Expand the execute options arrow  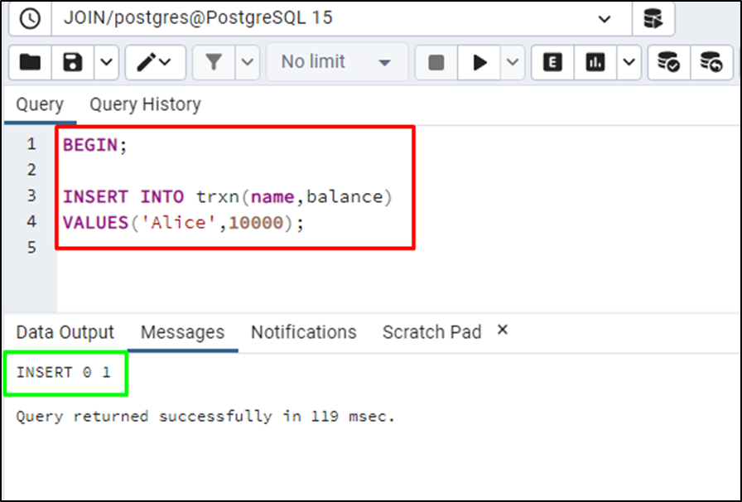[x=513, y=62]
